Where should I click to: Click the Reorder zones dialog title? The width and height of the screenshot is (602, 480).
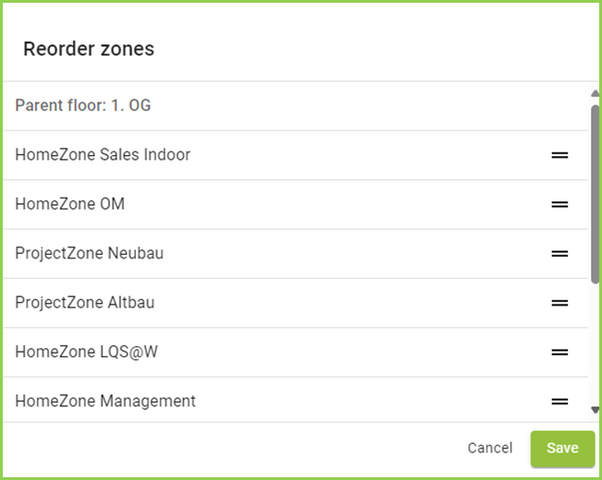(x=89, y=49)
